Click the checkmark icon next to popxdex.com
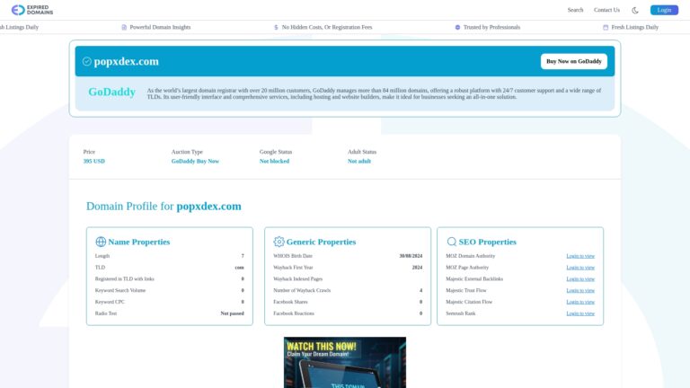This screenshot has height=388, width=690. [87, 62]
